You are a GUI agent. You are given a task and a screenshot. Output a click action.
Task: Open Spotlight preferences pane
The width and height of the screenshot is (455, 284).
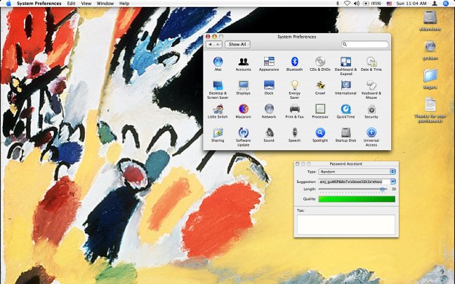tap(320, 135)
